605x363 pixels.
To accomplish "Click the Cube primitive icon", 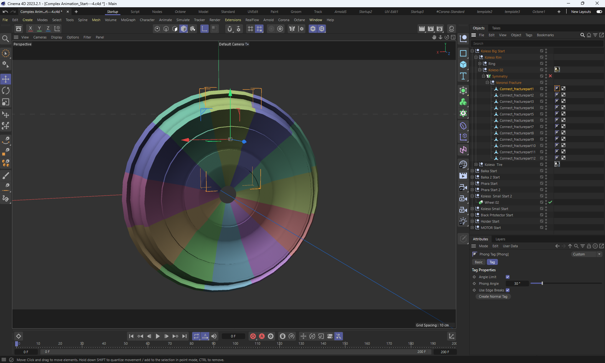I will tap(463, 65).
